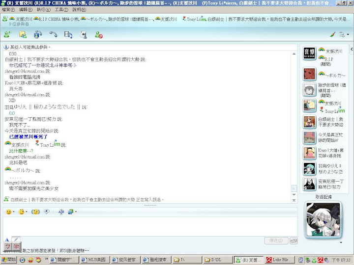Switch to handwriting pen mode tab

(16, 239)
